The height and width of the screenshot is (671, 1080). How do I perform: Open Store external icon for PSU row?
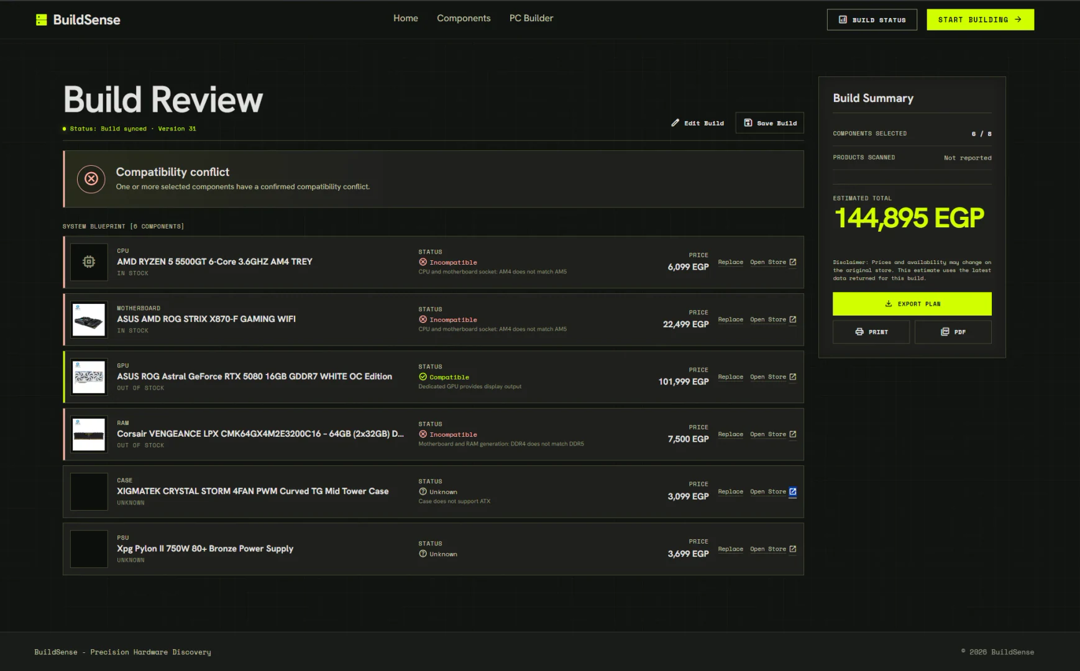[792, 549]
